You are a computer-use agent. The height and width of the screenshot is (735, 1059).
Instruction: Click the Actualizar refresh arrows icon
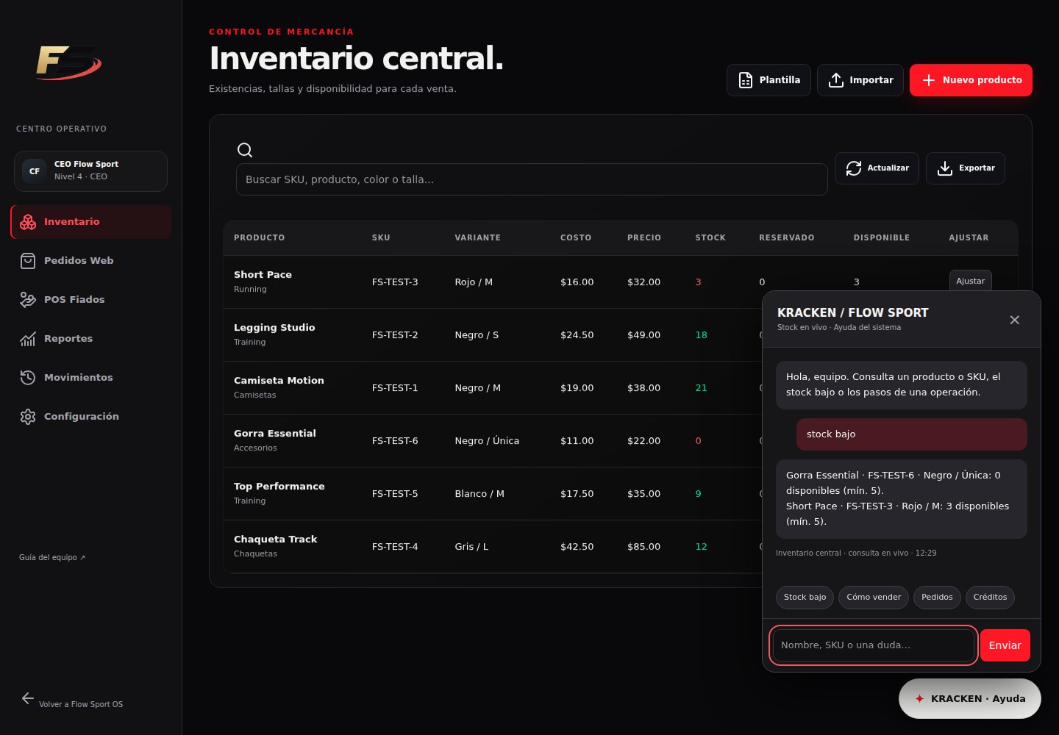[x=854, y=168]
